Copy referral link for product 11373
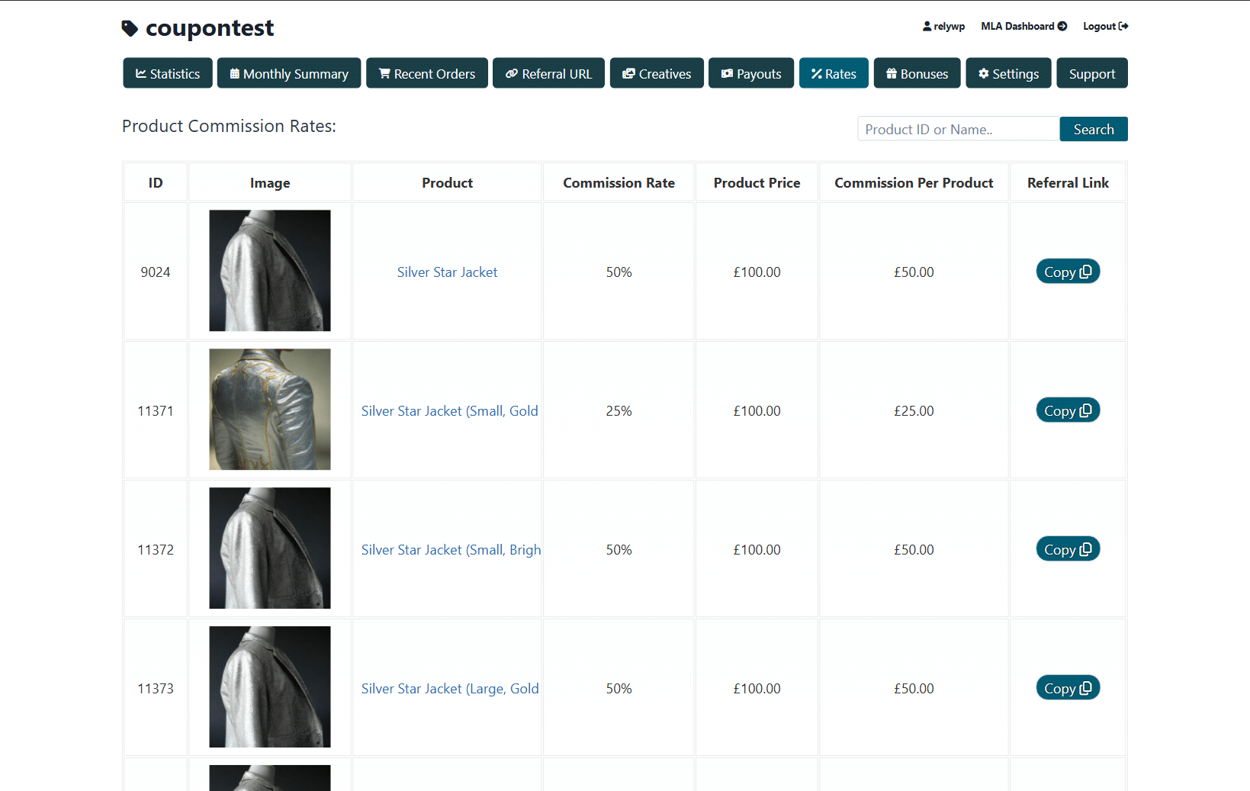 pos(1068,688)
